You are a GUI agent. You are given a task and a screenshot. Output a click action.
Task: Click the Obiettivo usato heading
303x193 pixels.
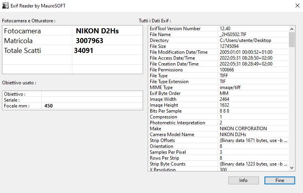19,83
